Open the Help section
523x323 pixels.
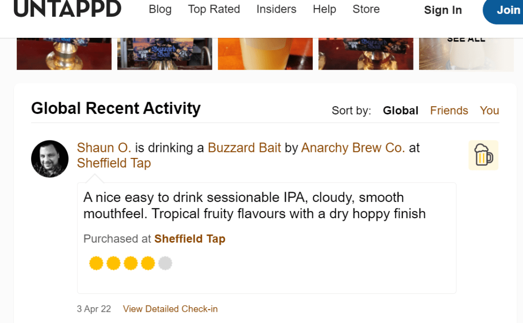coord(324,9)
